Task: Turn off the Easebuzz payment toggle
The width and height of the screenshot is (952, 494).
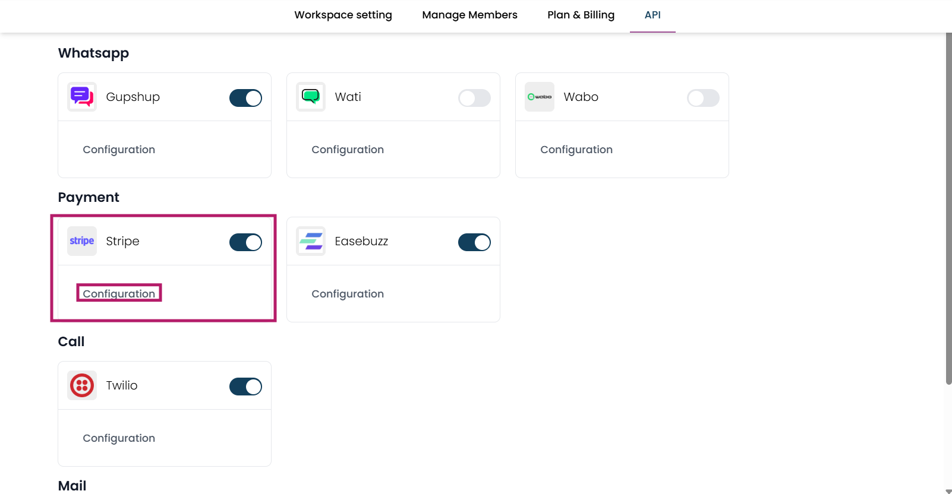Action: (474, 242)
